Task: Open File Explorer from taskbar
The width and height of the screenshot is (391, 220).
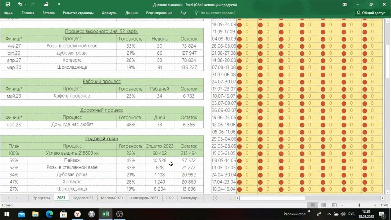Action: point(35,214)
